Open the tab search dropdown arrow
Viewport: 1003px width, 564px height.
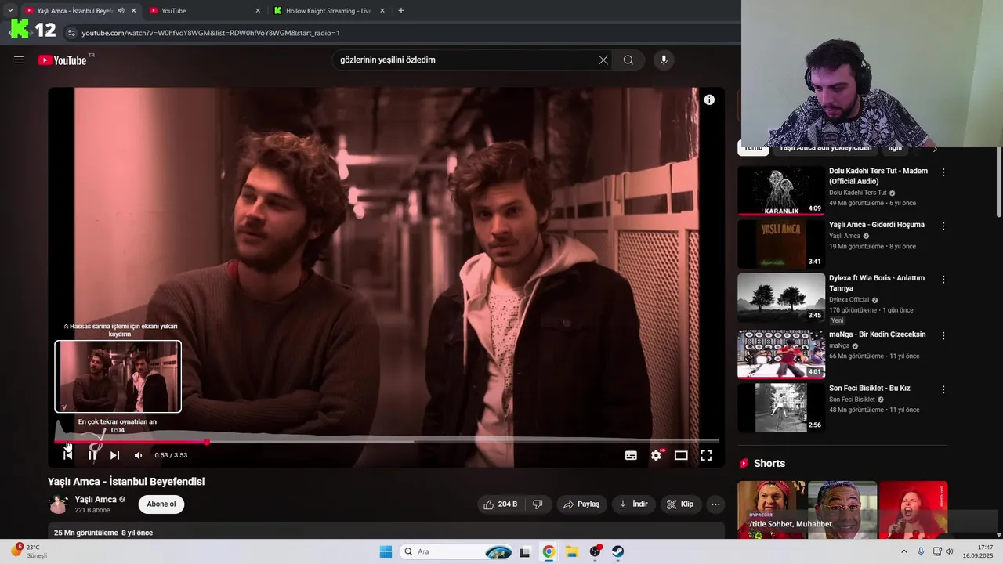[10, 11]
